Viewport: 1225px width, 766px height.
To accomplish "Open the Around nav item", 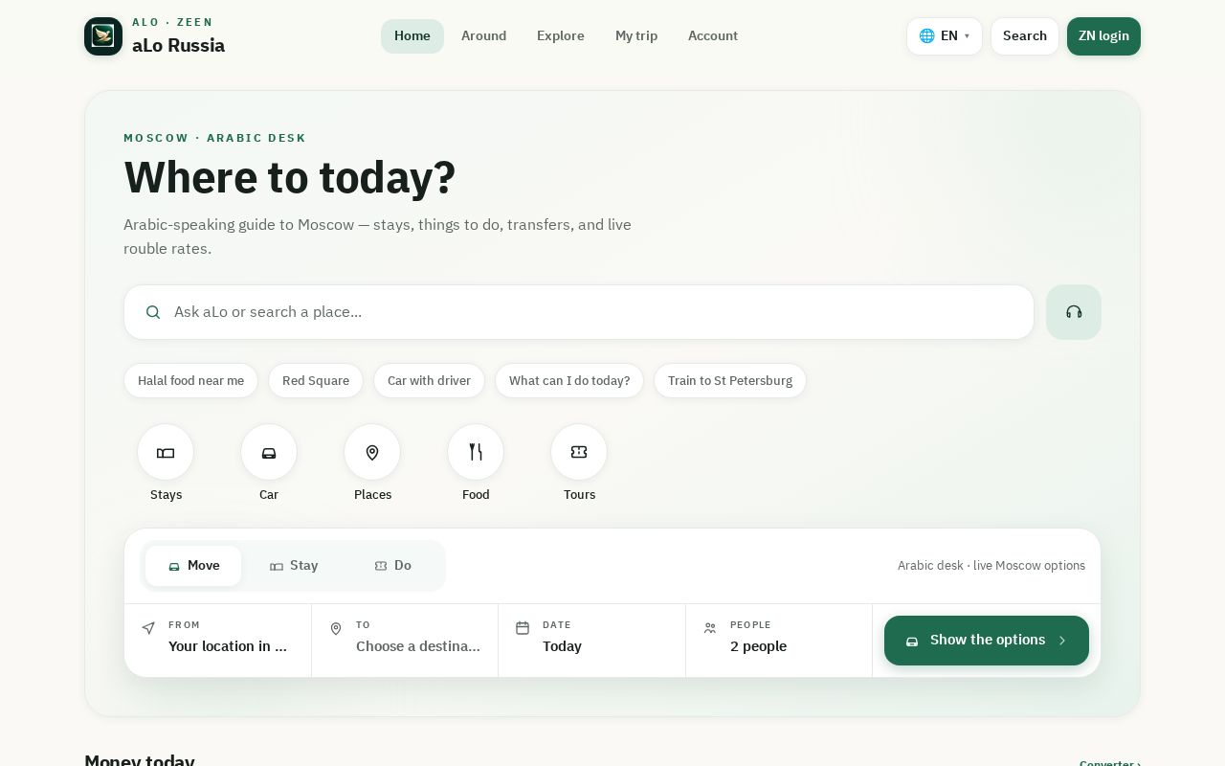I will pyautogui.click(x=484, y=36).
